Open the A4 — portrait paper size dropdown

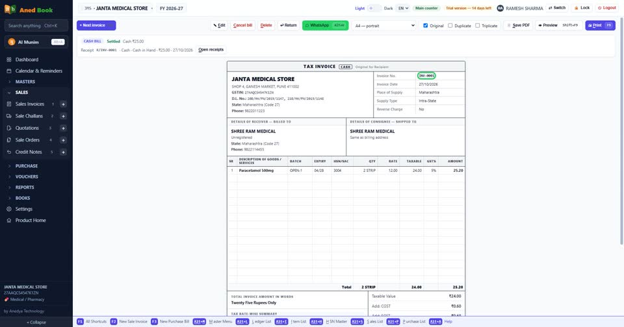point(384,25)
